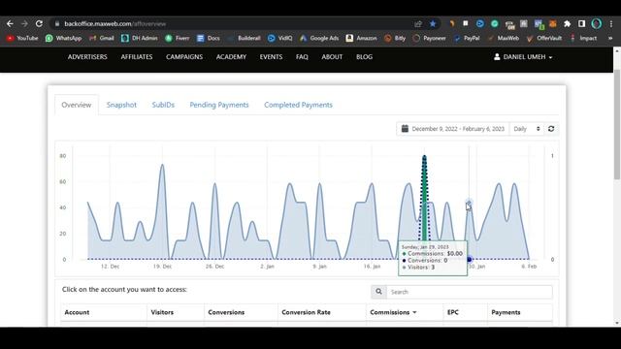Open the Google Ads bookmark
Viewport: 621px width, 349px height.
coord(319,38)
